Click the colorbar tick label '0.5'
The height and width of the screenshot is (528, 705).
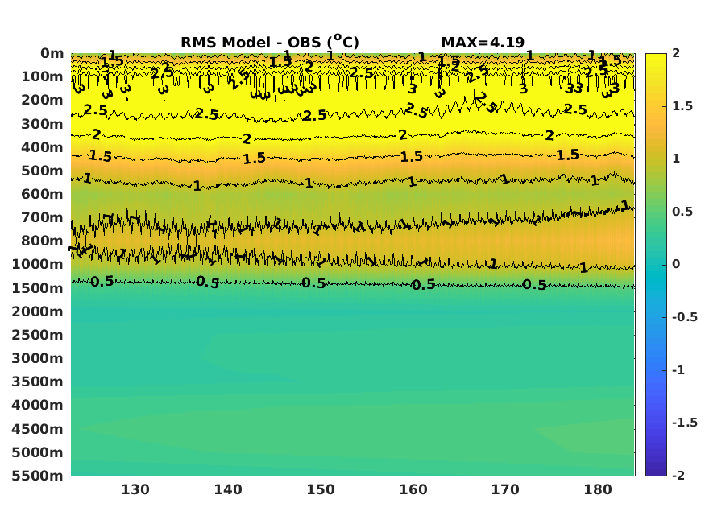pos(682,212)
